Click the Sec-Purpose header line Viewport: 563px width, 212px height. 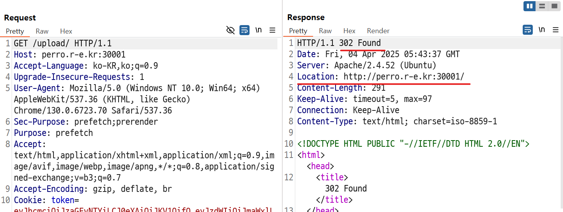click(x=86, y=122)
